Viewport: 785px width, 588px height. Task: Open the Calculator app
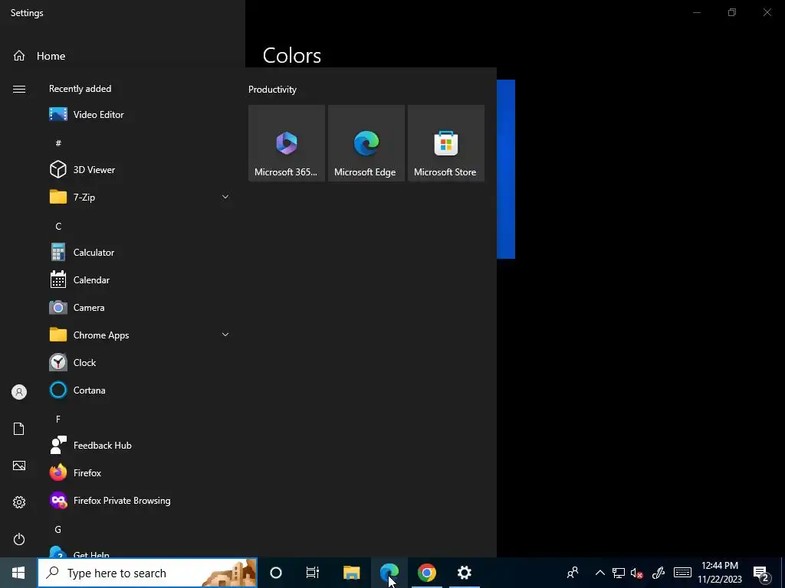pos(138,252)
